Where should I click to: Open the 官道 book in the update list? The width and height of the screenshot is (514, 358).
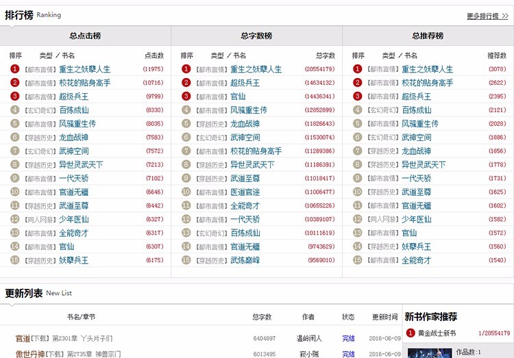point(23,338)
